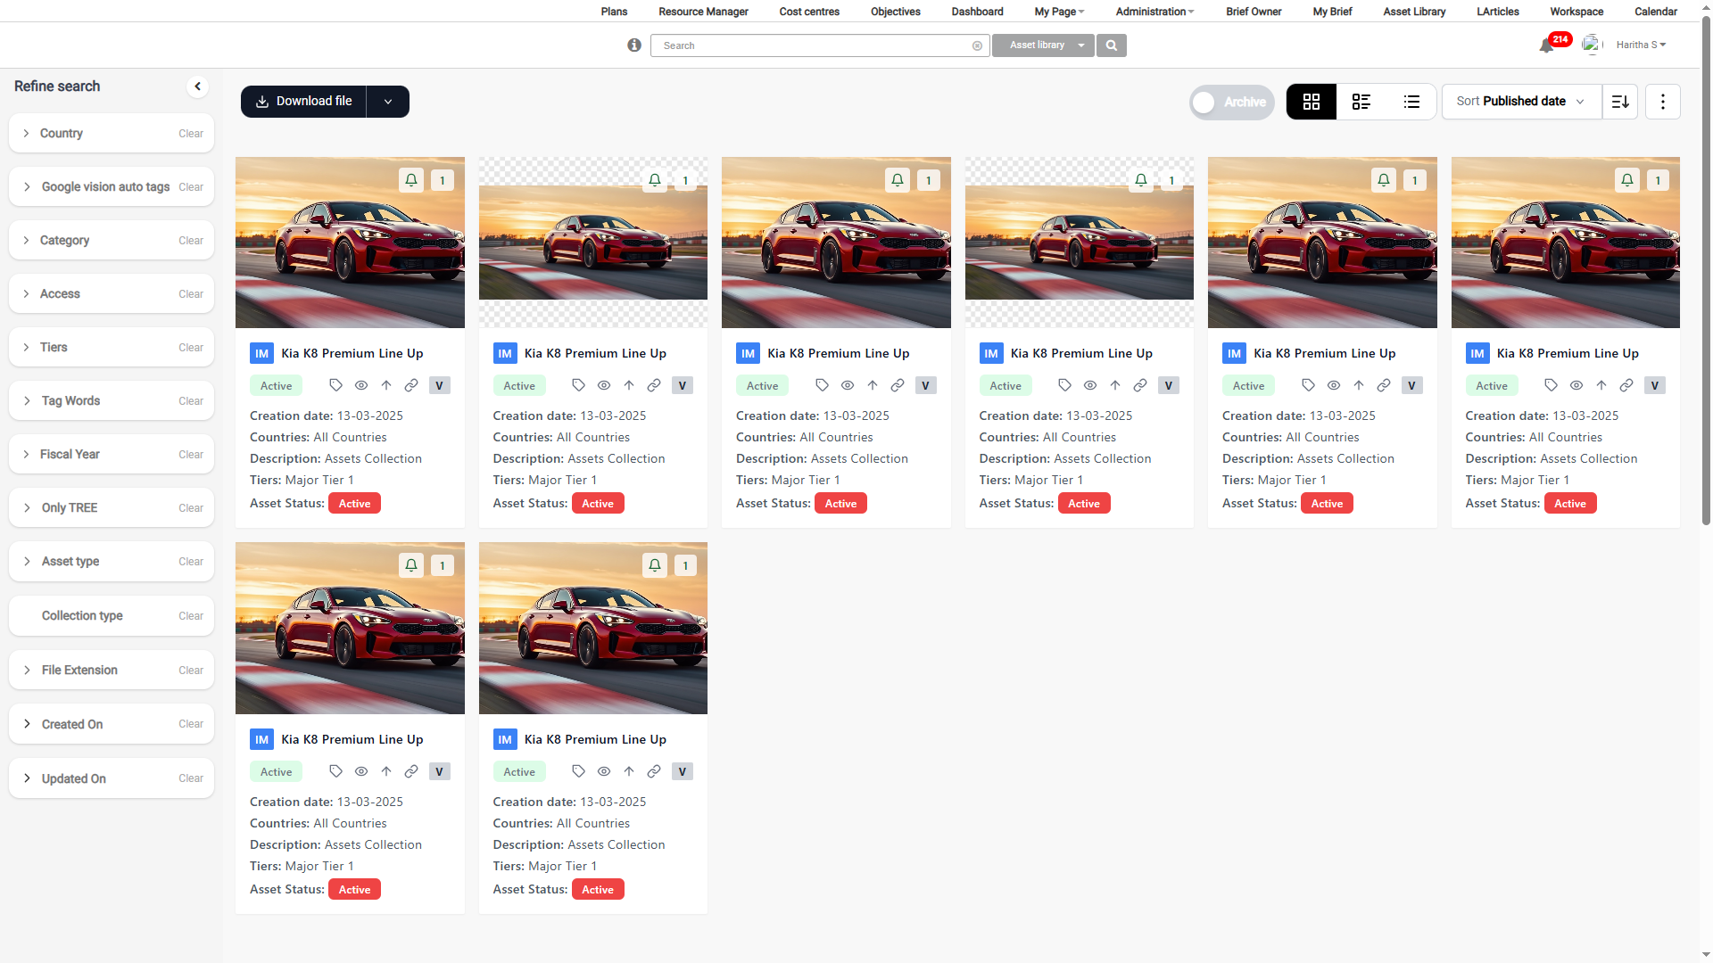Image resolution: width=1713 pixels, height=963 pixels.
Task: Open the Plans menu
Action: pos(614,12)
